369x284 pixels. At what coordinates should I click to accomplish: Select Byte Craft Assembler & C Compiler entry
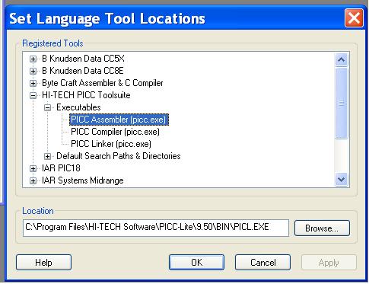click(103, 83)
